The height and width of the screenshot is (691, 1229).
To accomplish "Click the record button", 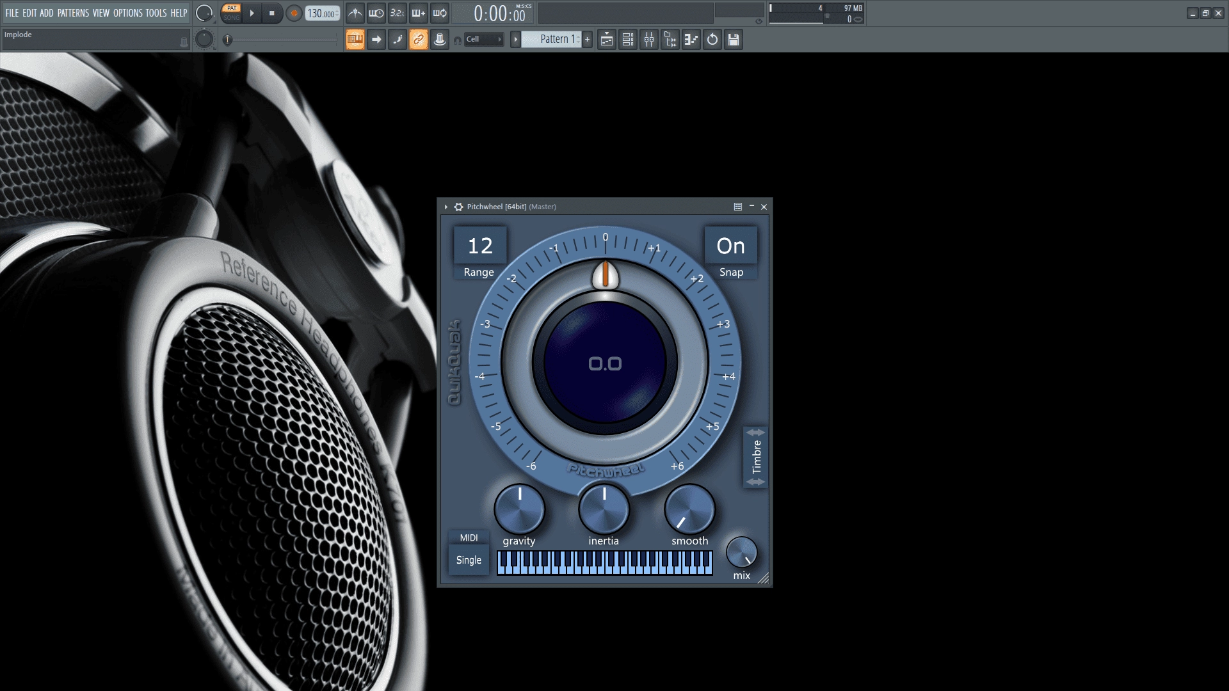I will coord(294,13).
